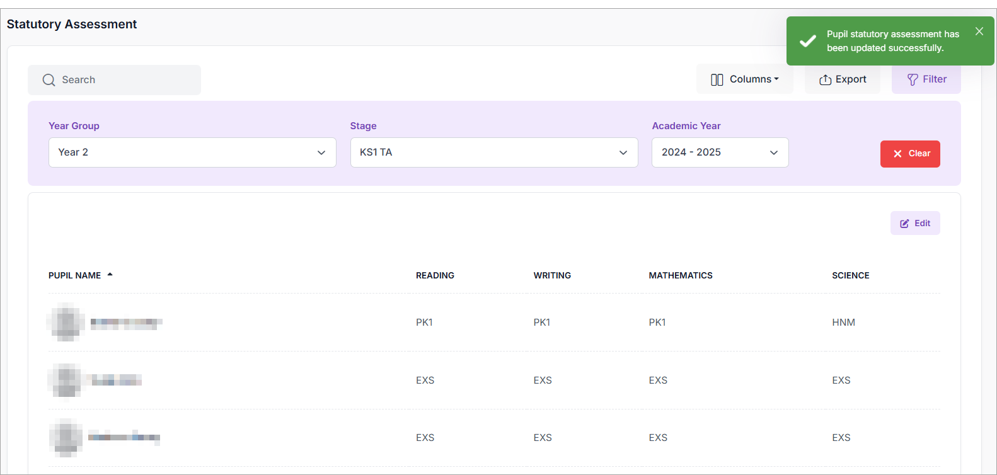Image resolution: width=997 pixels, height=475 pixels.
Task: Expand the Academic Year 2024 - 2025 dropdown
Action: [720, 152]
